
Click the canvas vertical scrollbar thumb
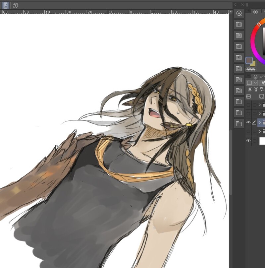(231, 162)
